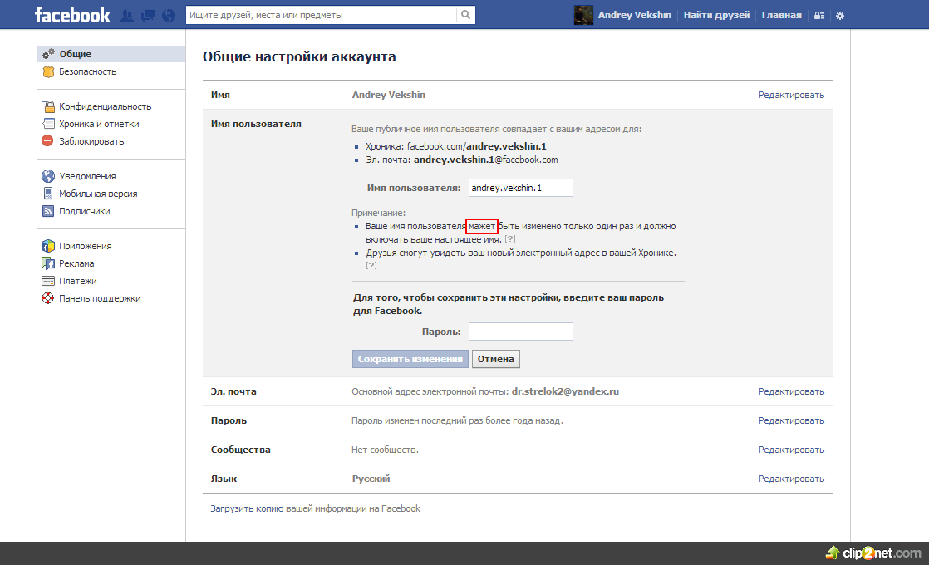
Task: Click Редактировать next to Язык
Action: point(790,479)
